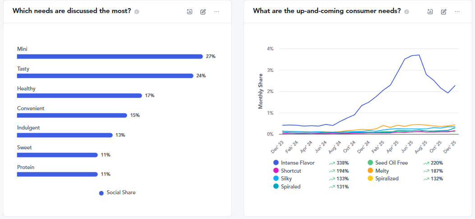Click edit pencil icon in up-and-coming needs card

click(x=444, y=12)
